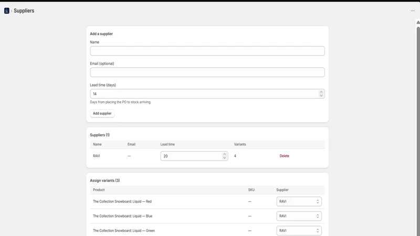Click the Add supplier button

102,113
